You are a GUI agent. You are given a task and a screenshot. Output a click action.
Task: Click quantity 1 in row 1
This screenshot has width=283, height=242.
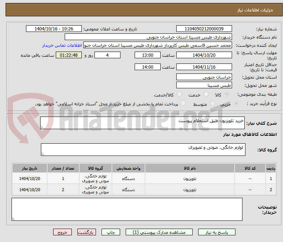(63, 179)
